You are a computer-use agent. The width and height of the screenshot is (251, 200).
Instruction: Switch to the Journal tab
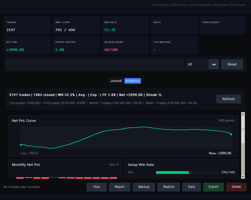pyautogui.click(x=116, y=81)
